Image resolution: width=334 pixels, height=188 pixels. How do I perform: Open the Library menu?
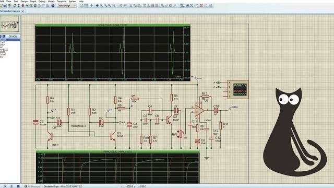[51, 1]
